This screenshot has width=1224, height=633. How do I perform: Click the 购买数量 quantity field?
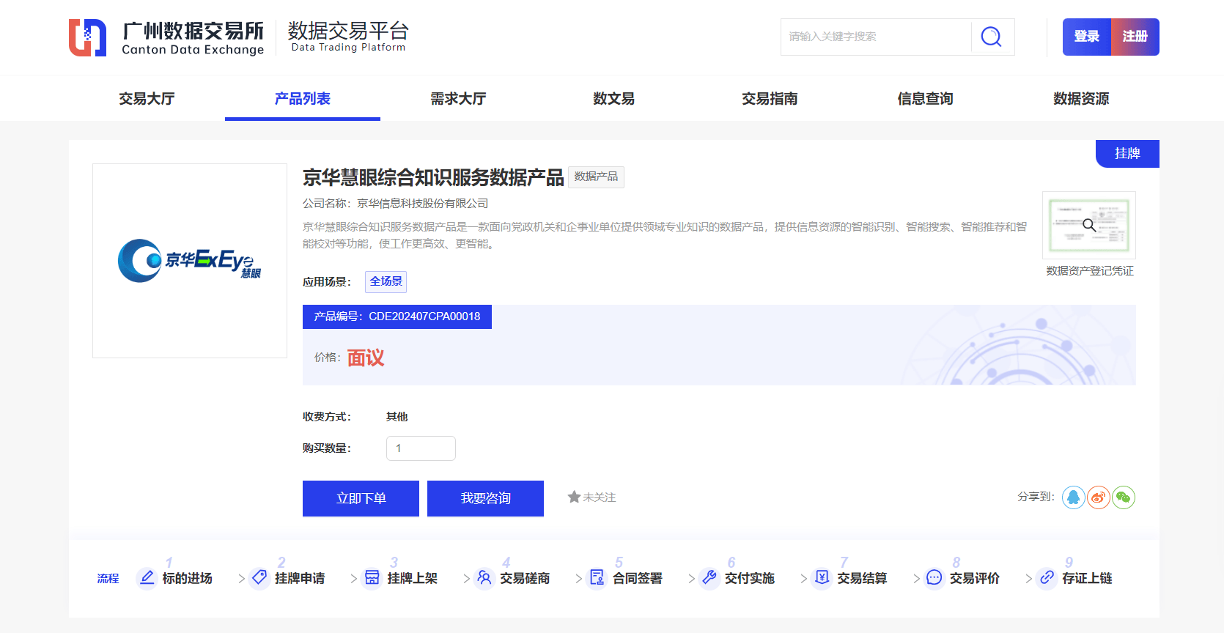pyautogui.click(x=421, y=448)
